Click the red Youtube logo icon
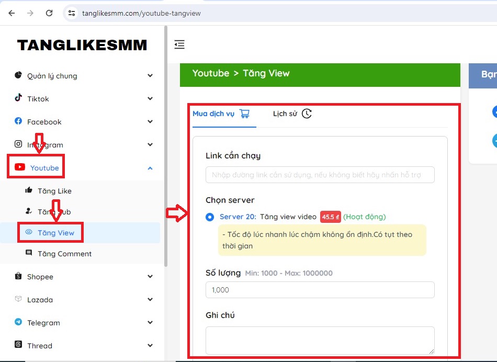The height and width of the screenshot is (362, 497). tap(20, 167)
